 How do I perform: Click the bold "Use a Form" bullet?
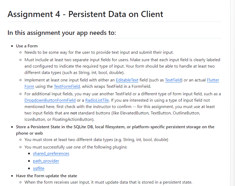coord(27,46)
